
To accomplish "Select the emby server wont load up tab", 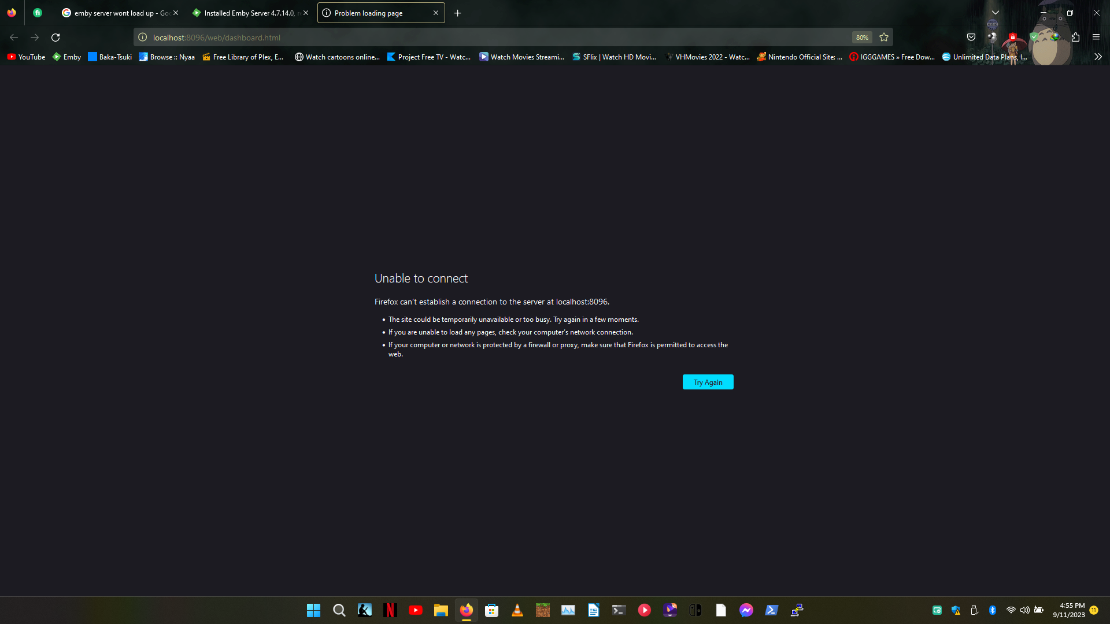I will [x=119, y=13].
